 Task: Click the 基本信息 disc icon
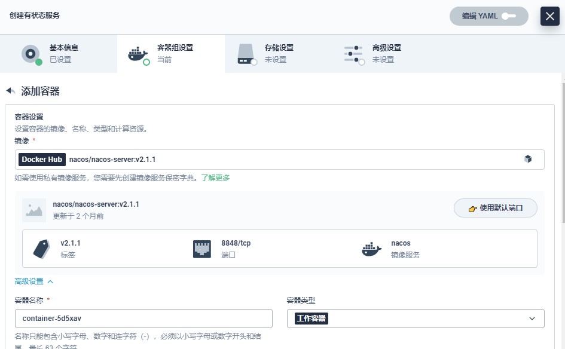(31, 54)
